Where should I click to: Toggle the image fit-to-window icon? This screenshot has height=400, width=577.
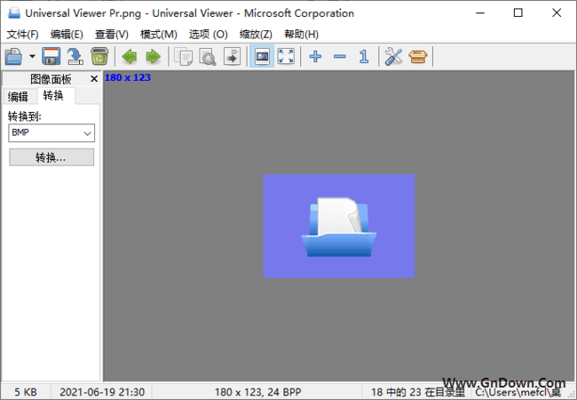pos(262,57)
